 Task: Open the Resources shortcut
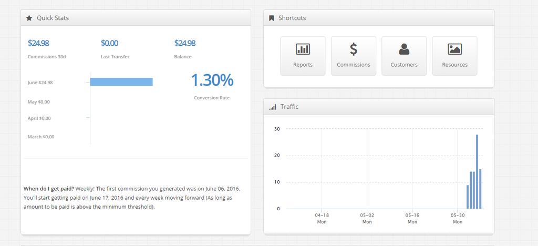(454, 56)
